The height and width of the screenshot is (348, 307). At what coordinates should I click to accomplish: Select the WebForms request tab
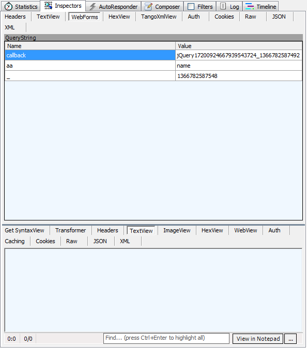(x=85, y=17)
